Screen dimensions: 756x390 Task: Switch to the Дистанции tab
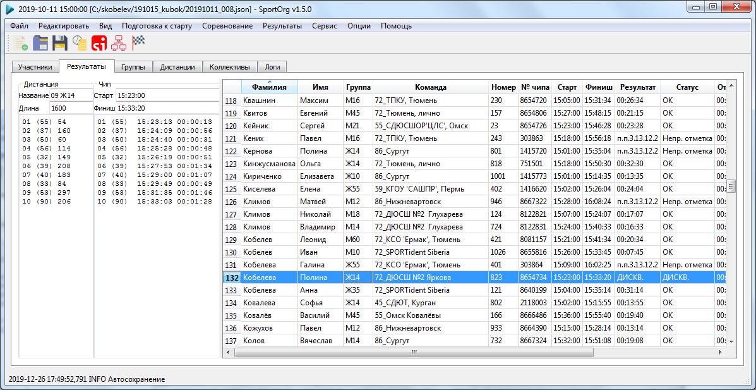point(177,67)
